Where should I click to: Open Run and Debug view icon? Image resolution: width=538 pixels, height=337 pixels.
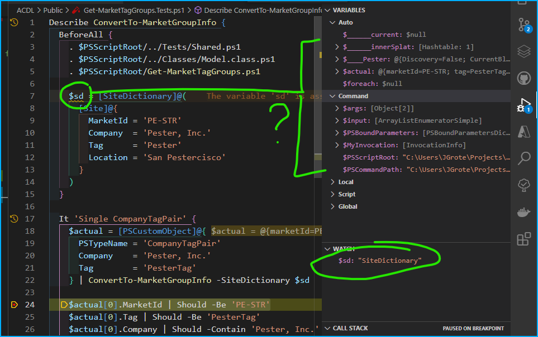pyautogui.click(x=524, y=105)
